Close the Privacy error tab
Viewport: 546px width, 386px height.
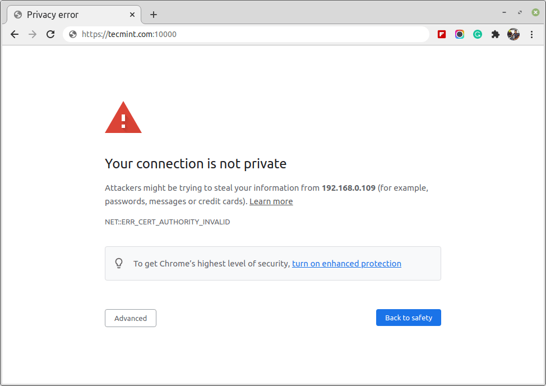133,15
